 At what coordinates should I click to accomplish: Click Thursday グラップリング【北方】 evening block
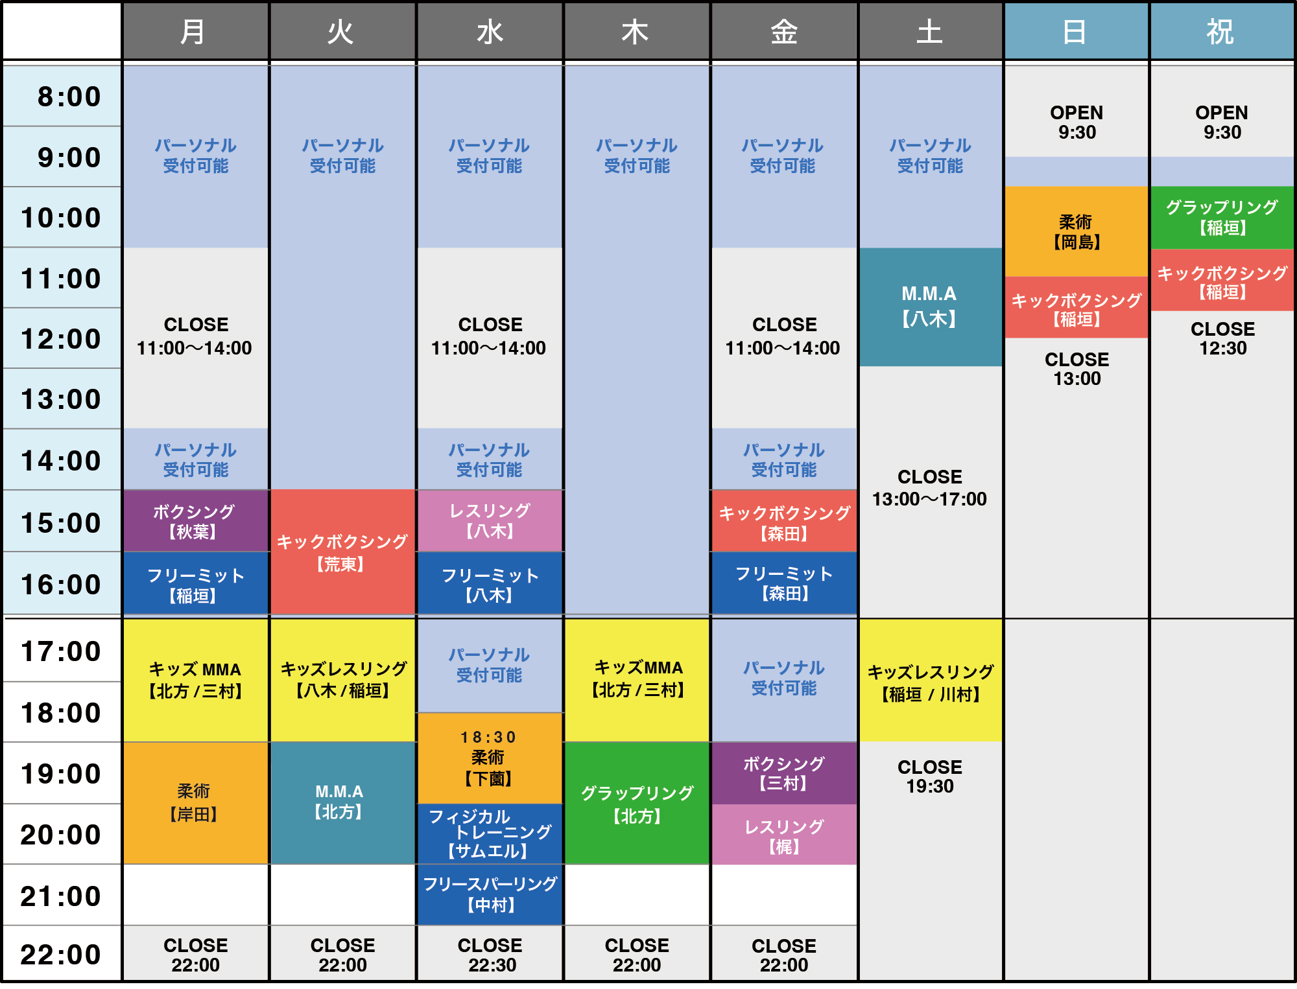click(x=637, y=804)
